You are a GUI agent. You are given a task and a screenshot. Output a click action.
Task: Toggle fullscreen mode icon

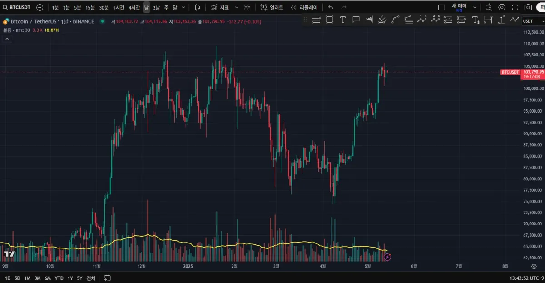[x=515, y=8]
